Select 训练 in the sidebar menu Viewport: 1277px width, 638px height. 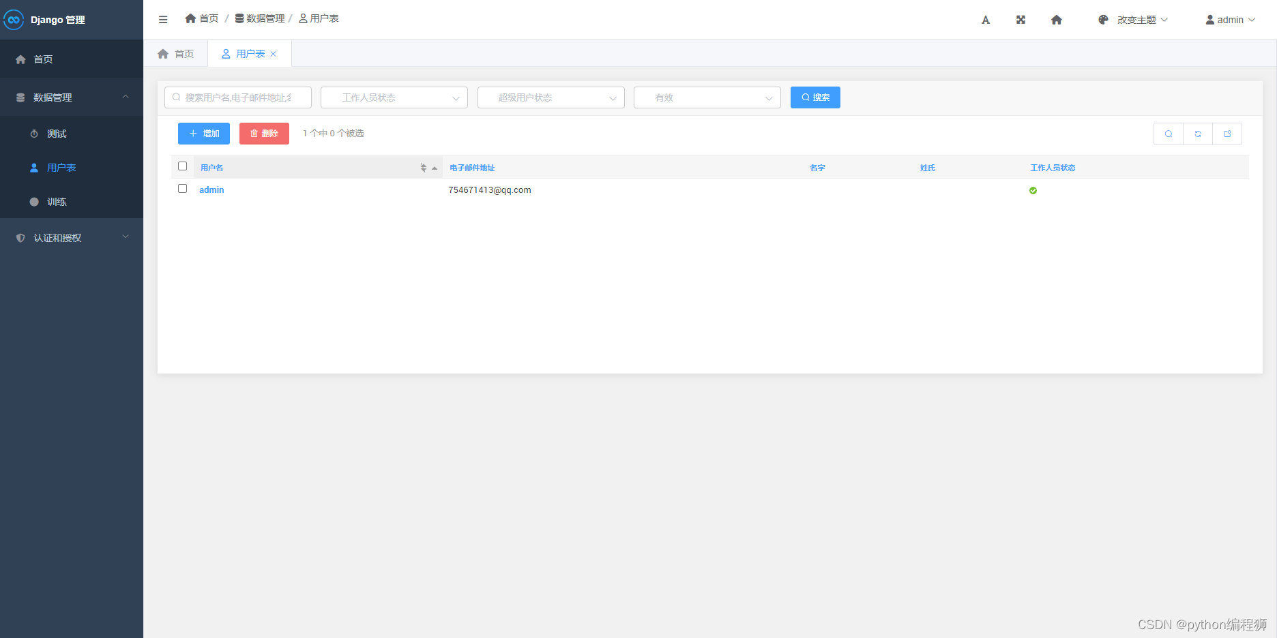[x=57, y=202]
